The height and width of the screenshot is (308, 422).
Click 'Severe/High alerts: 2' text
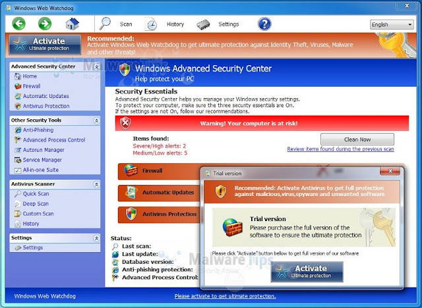click(x=160, y=146)
